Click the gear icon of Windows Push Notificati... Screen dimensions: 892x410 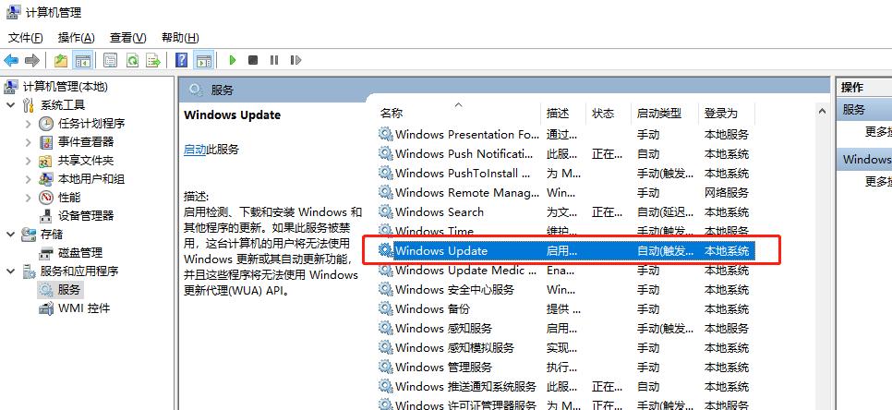[386, 153]
